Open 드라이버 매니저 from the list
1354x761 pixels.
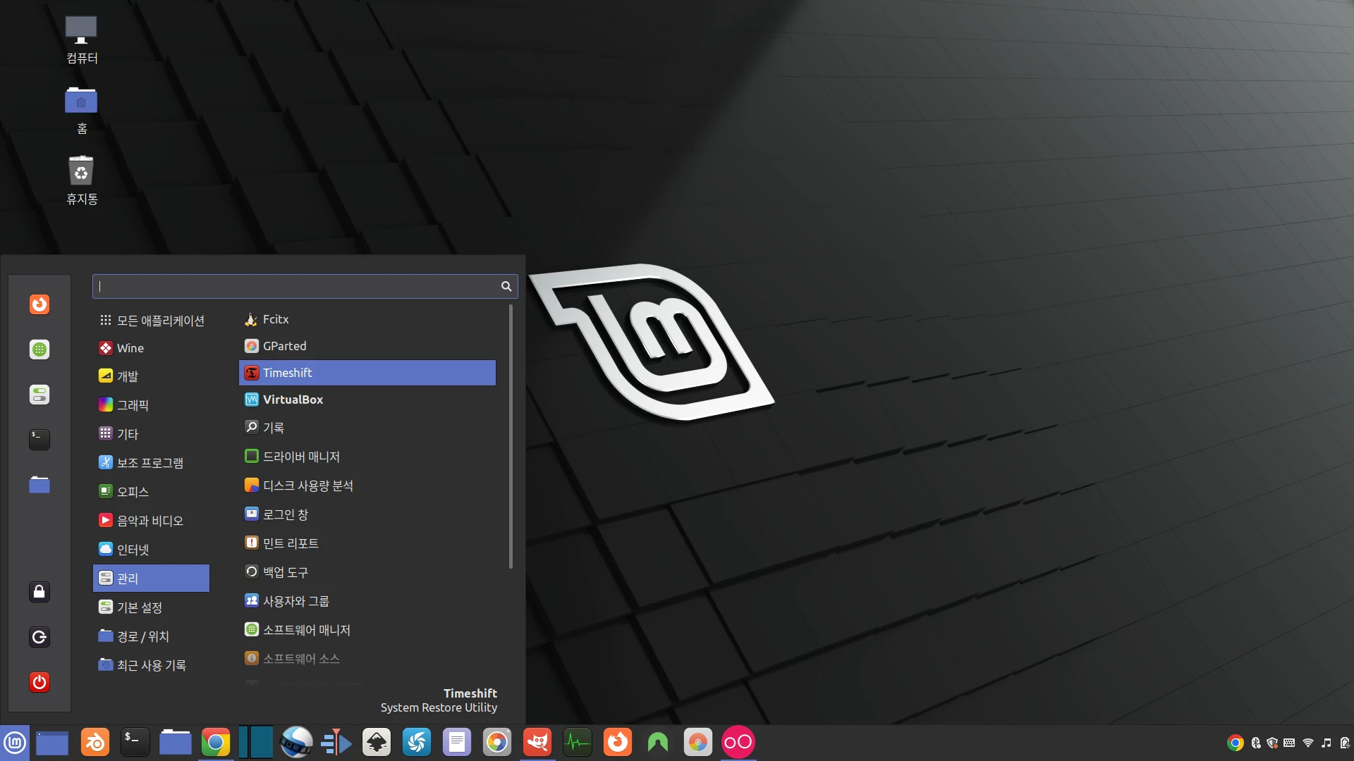tap(367, 457)
